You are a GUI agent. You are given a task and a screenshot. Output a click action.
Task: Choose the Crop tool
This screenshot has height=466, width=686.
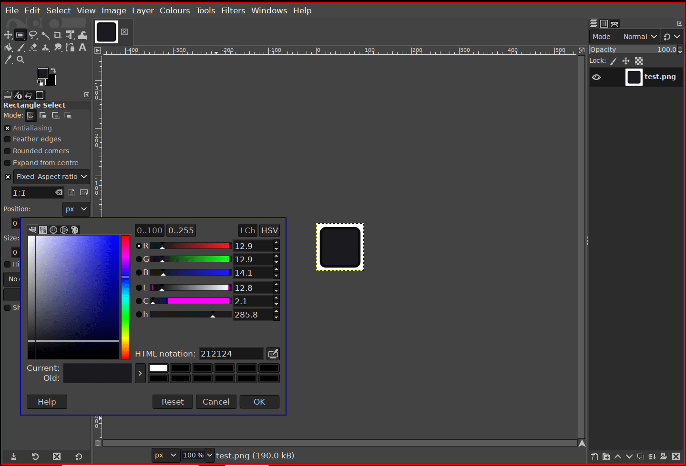tap(58, 35)
